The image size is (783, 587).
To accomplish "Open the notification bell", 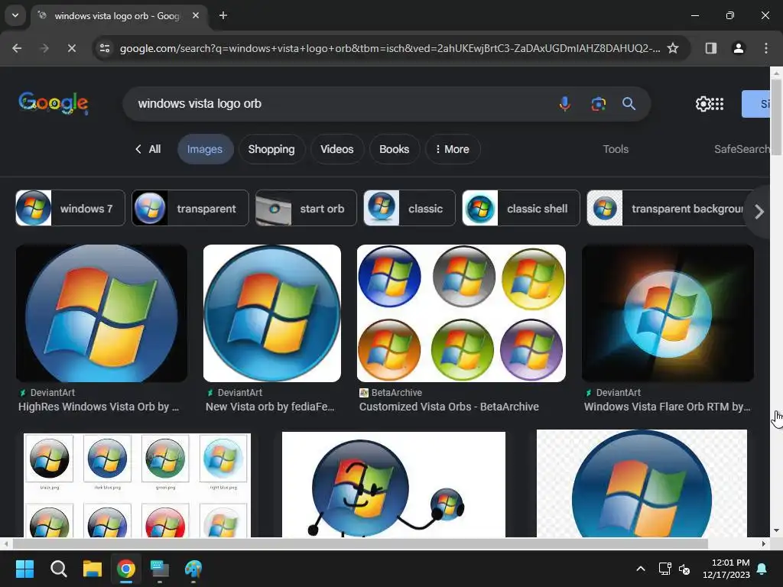I will tap(762, 569).
